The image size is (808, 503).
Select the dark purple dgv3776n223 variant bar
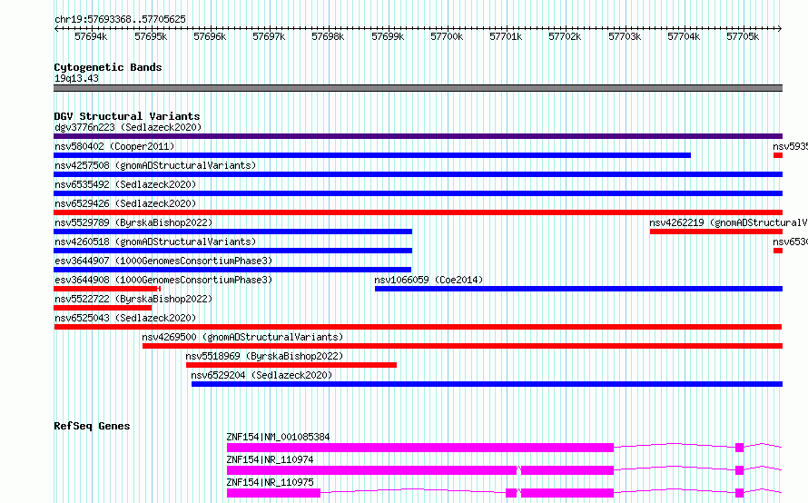(x=418, y=136)
